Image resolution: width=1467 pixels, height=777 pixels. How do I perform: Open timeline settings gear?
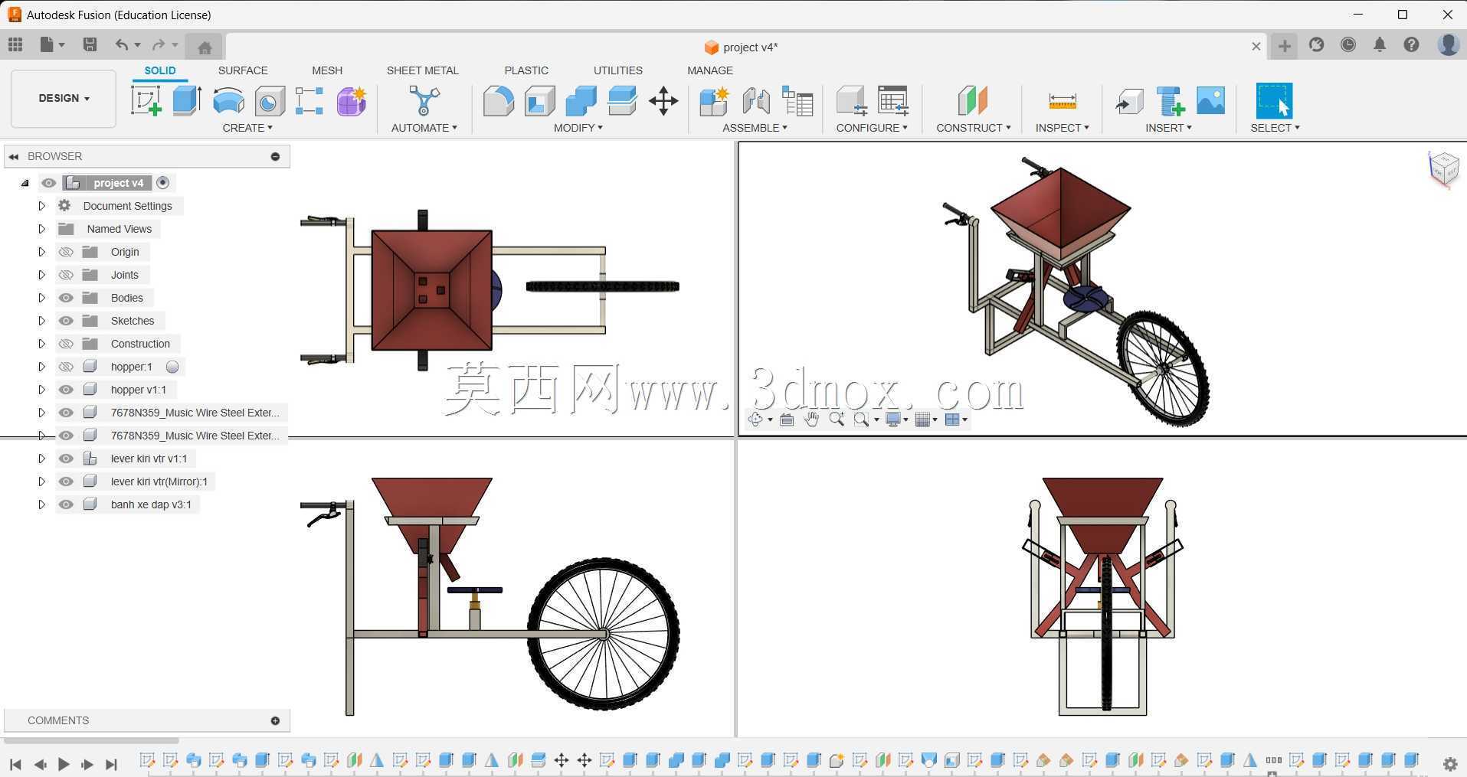[1450, 764]
